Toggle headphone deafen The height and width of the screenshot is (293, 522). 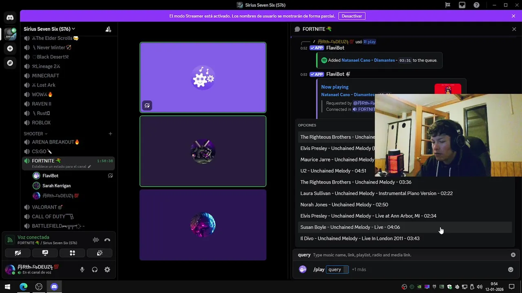pos(95,269)
